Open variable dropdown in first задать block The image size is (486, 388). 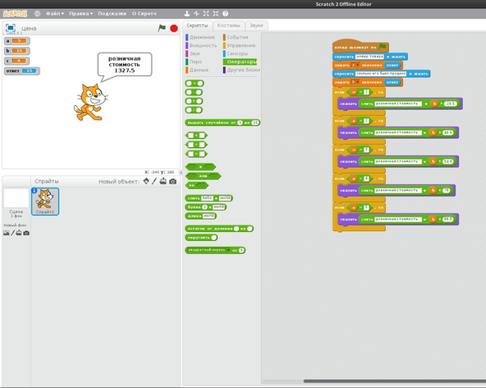(x=355, y=65)
